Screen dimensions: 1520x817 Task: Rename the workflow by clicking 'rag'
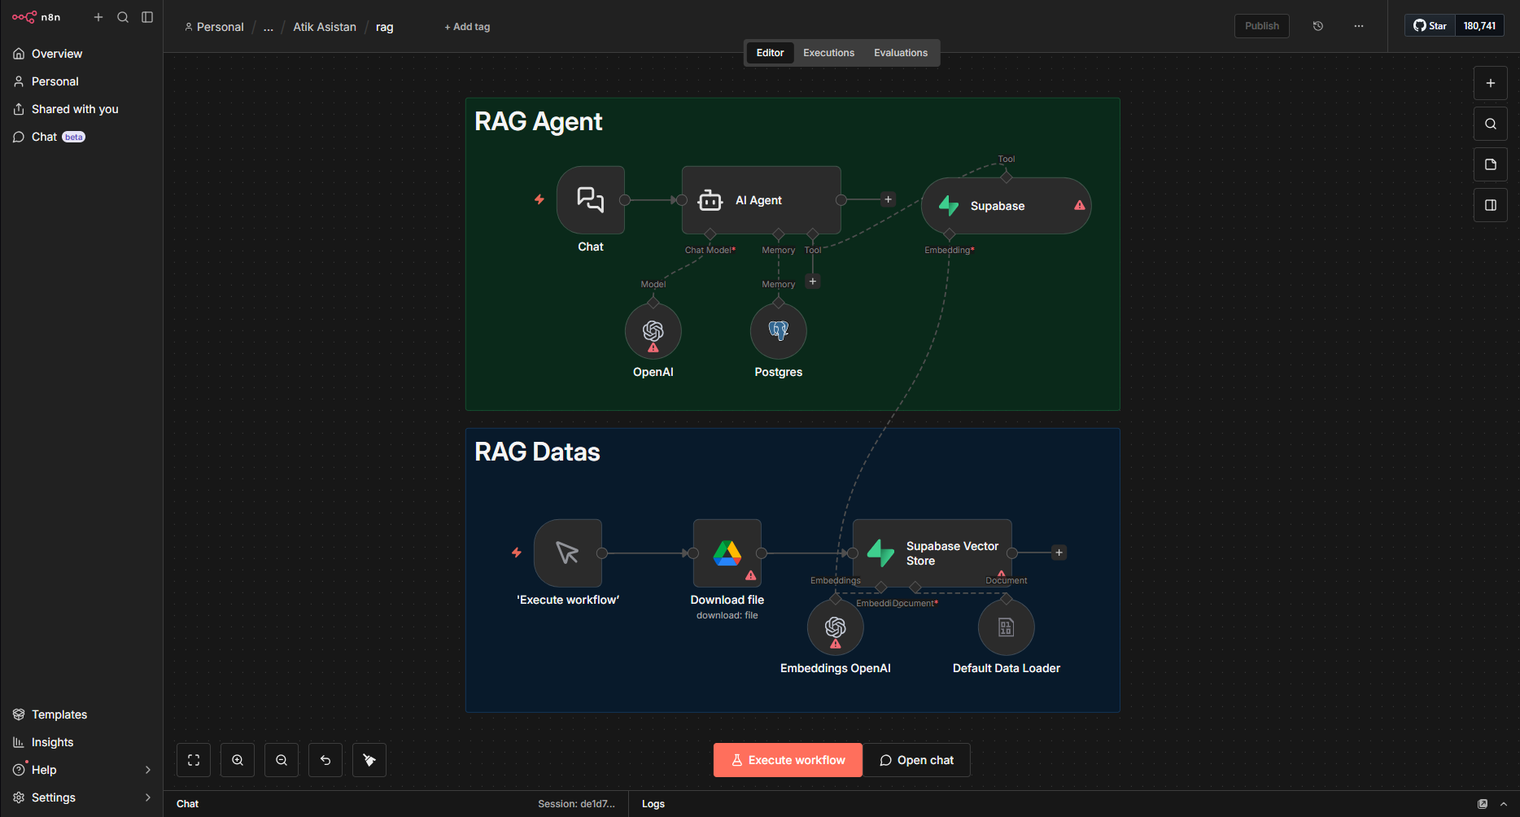point(384,27)
